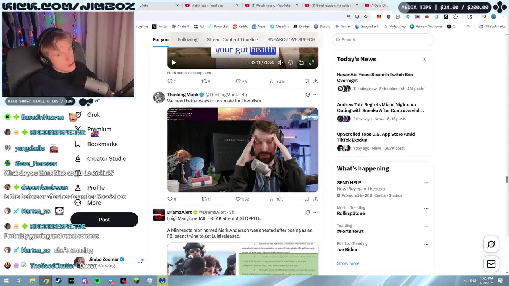The width and height of the screenshot is (509, 286).
Task: Open the #FortniteArt trending topic
Action: 350,231
